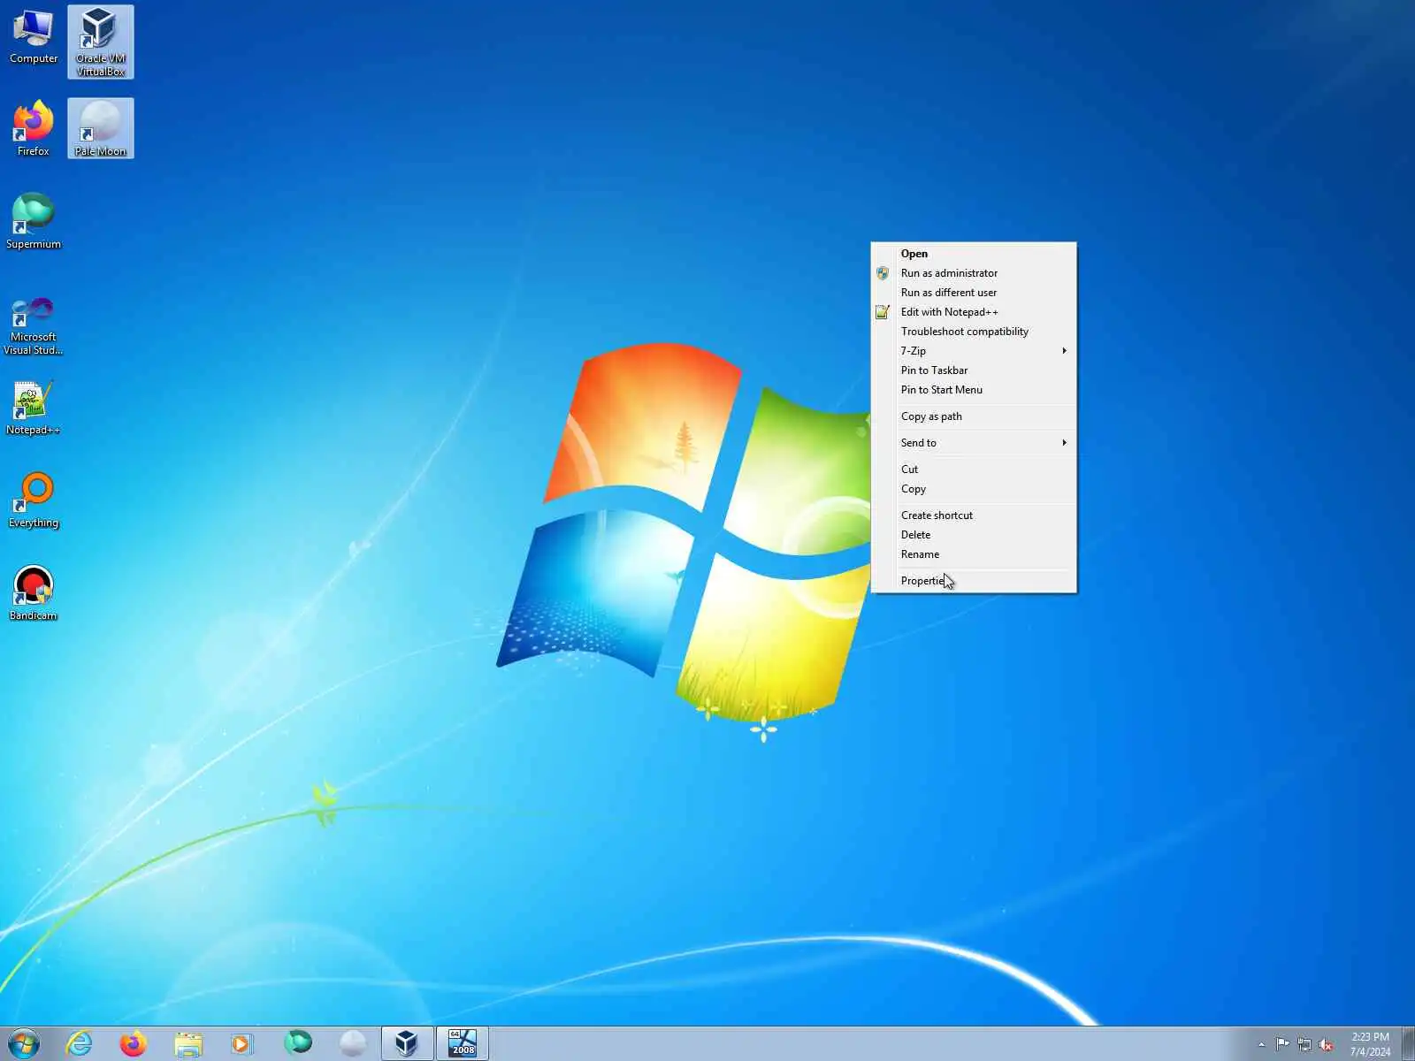Select the Microsoft Visual Studio desktop shortcut

pos(34,326)
